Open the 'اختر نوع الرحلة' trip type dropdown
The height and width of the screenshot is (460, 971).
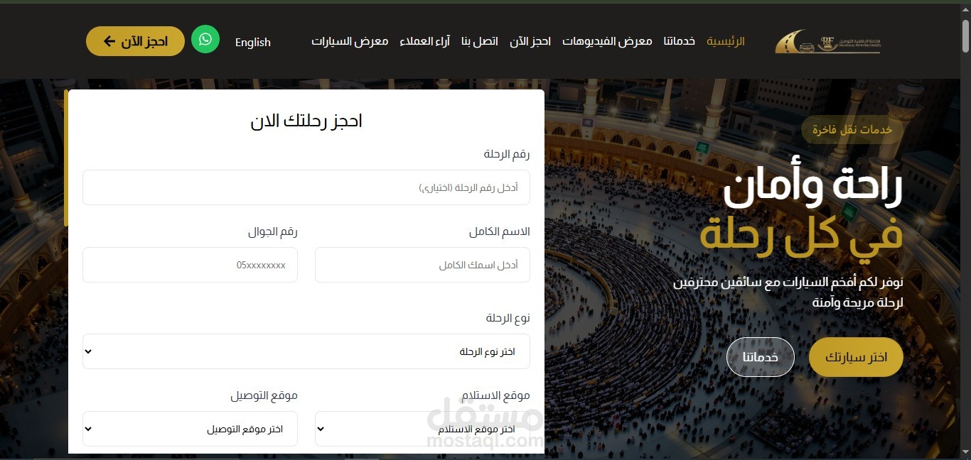click(306, 351)
